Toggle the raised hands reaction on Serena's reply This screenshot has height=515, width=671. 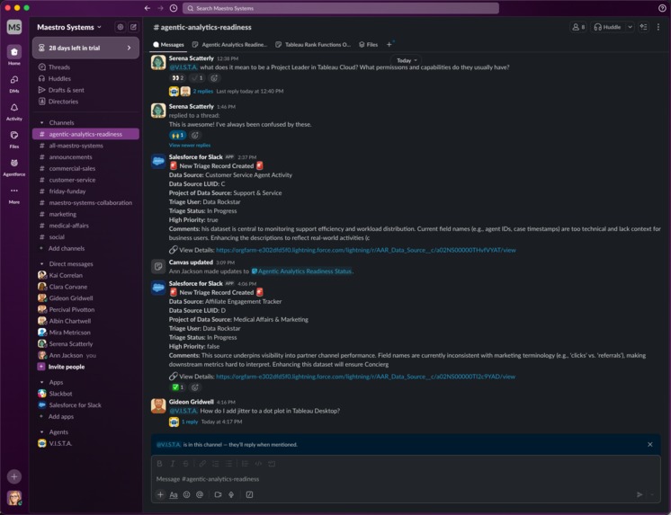[x=177, y=135]
